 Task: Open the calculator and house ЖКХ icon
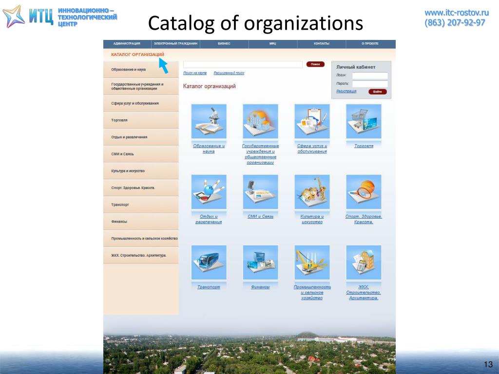(364, 262)
